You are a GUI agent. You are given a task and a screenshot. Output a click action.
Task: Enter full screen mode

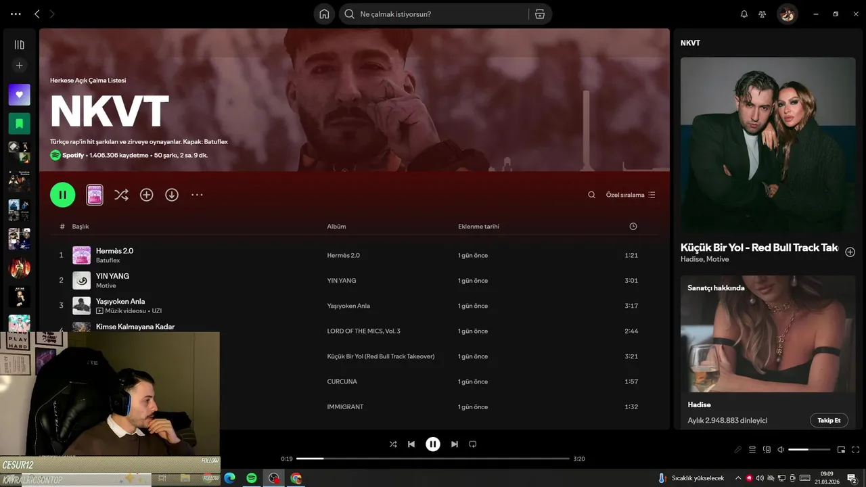[x=856, y=450]
